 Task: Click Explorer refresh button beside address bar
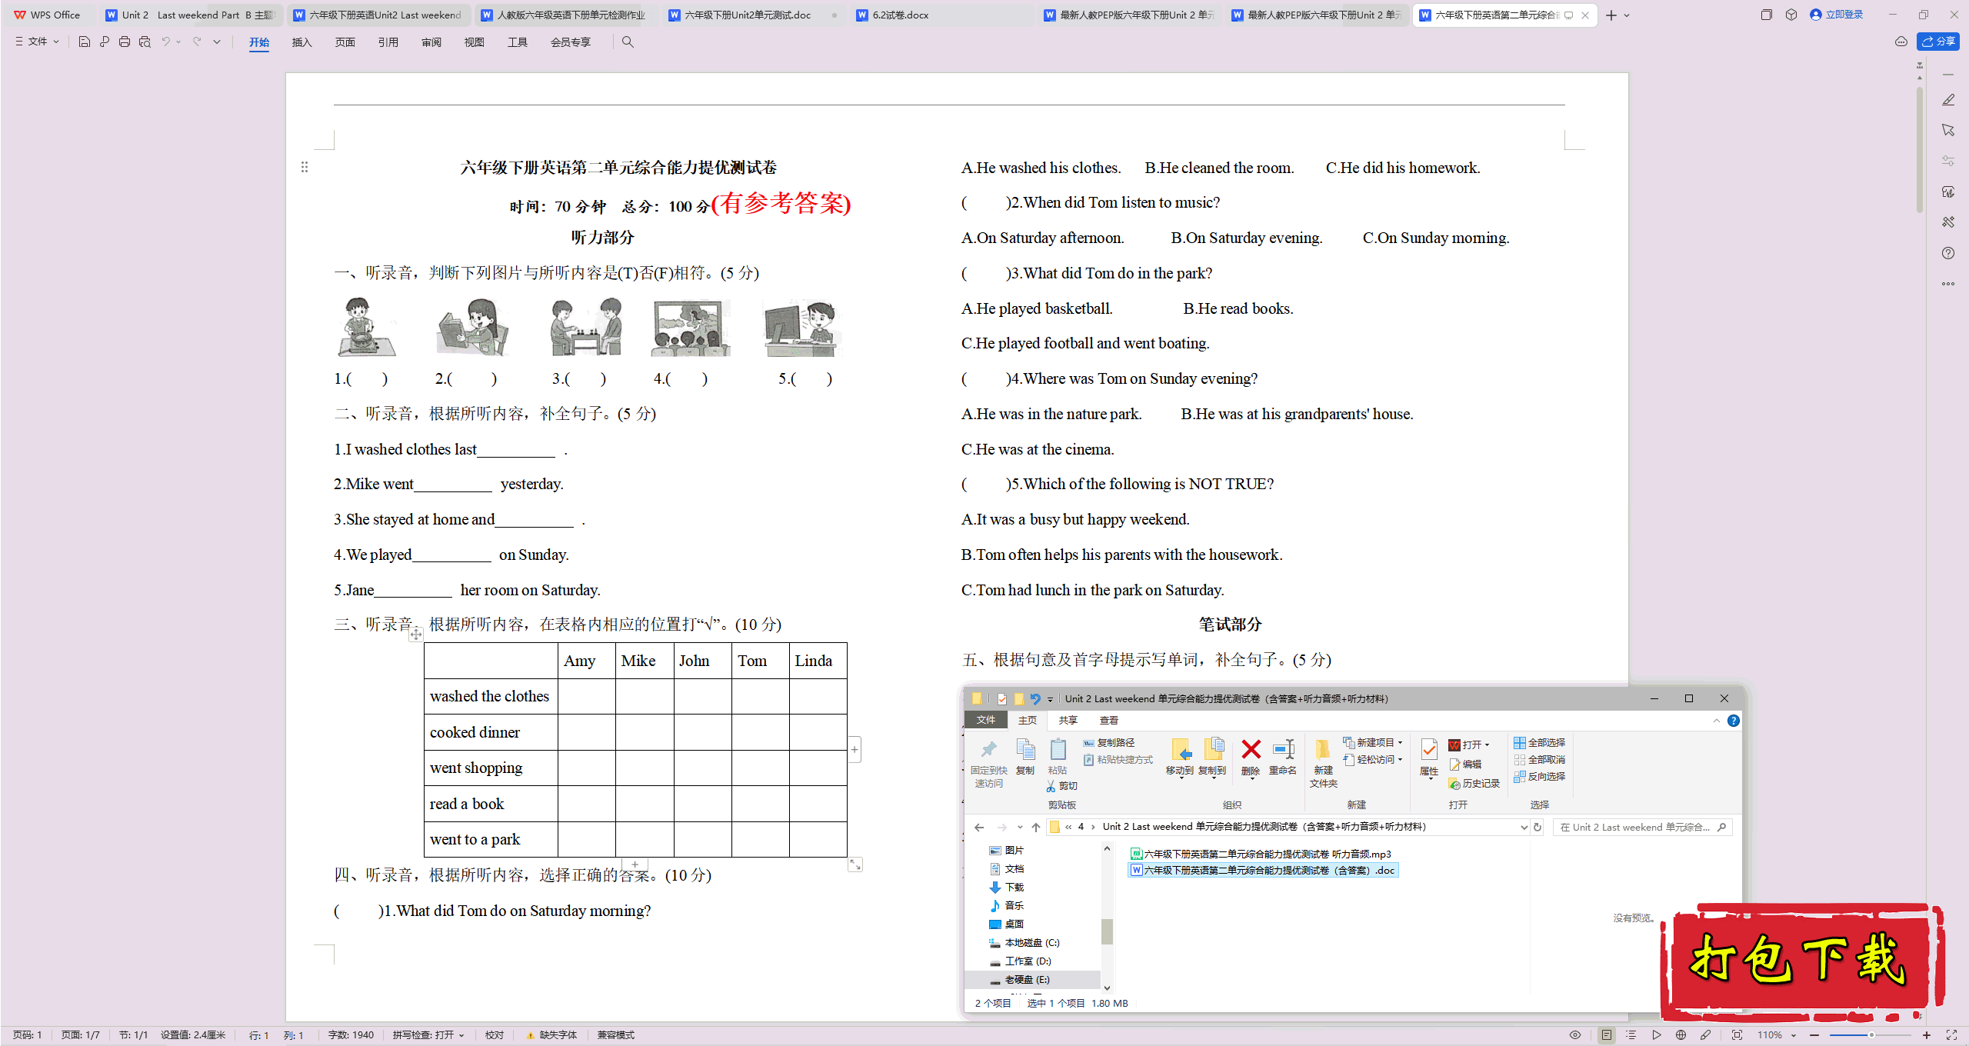pos(1538,828)
